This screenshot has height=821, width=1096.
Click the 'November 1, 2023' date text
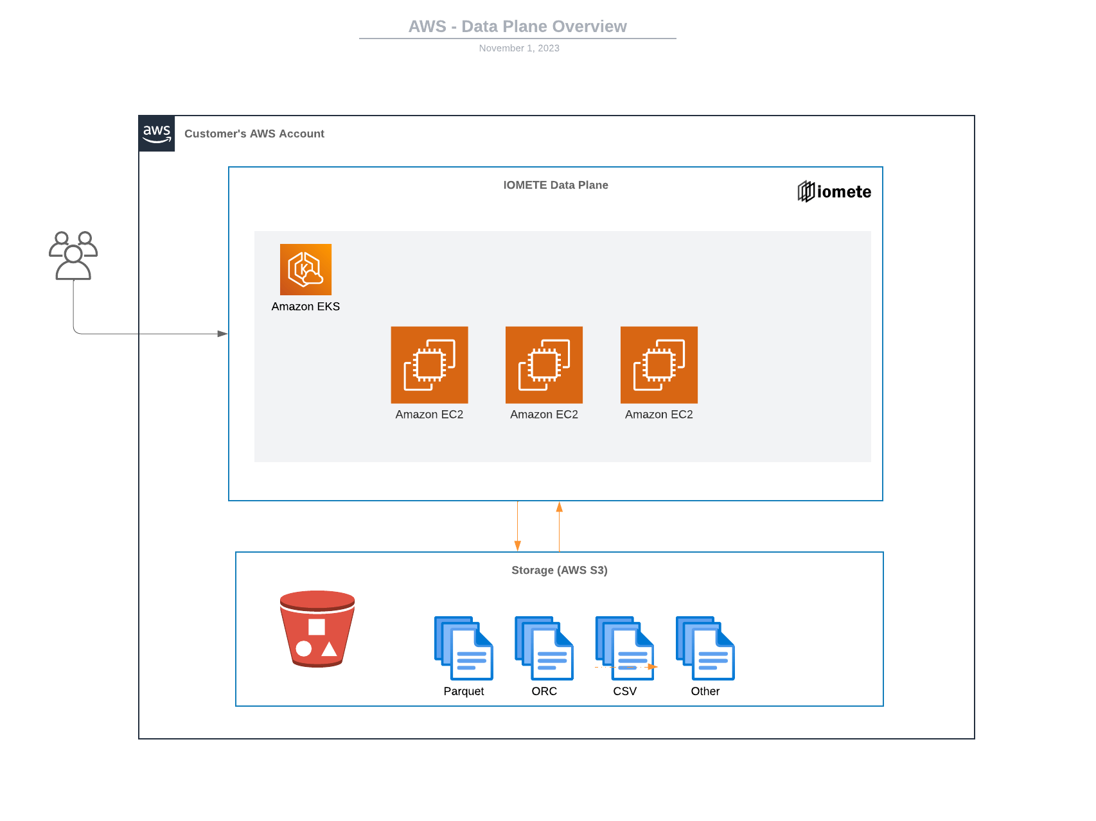[519, 48]
